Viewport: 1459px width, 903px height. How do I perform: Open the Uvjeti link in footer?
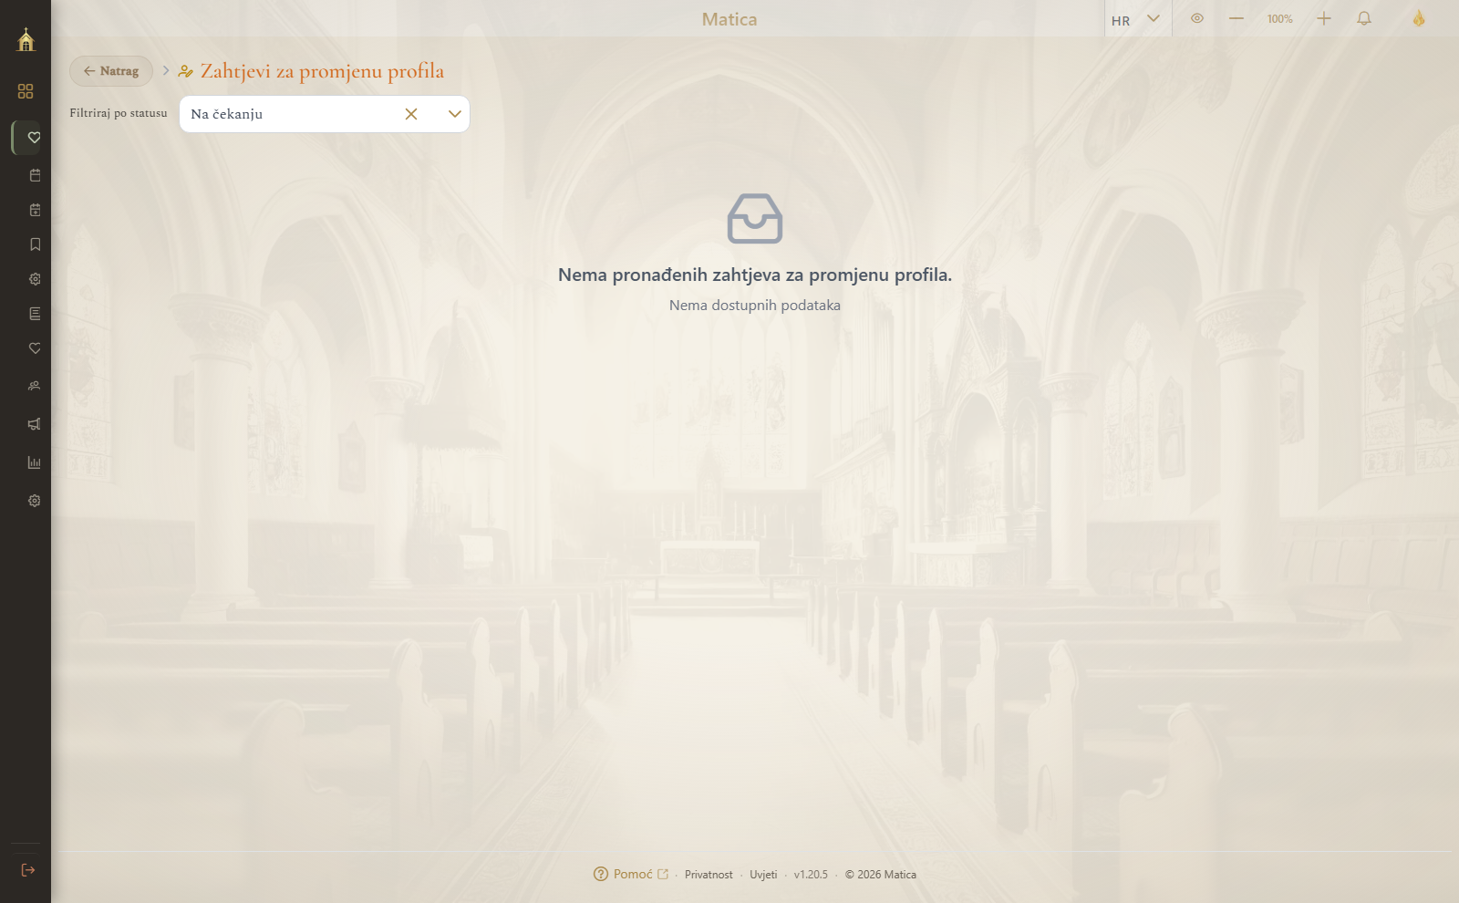(763, 875)
